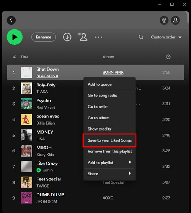Open the T-ARA artist name
Image resolution: width=191 pixels, height=213 pixels.
click(x=42, y=92)
